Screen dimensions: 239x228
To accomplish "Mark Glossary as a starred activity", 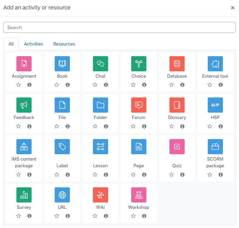I will 172,126.
